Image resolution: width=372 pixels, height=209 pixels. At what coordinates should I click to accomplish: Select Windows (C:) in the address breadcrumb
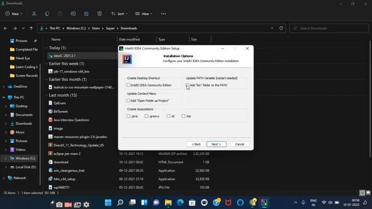(x=76, y=28)
